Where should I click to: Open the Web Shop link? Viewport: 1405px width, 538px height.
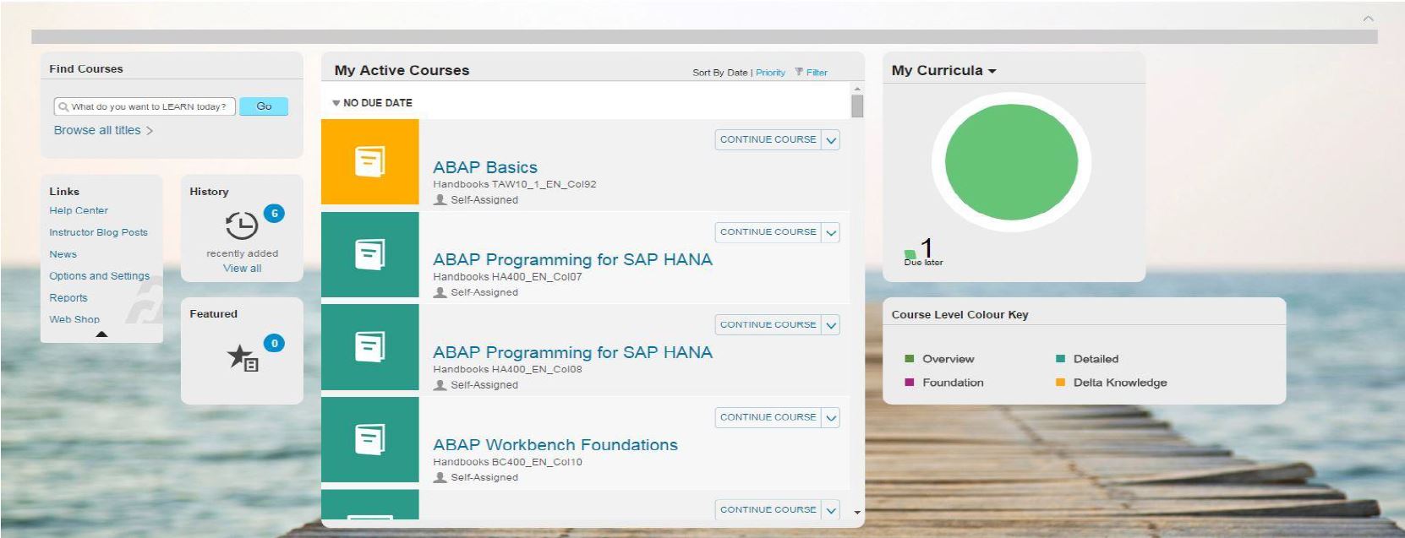(74, 319)
